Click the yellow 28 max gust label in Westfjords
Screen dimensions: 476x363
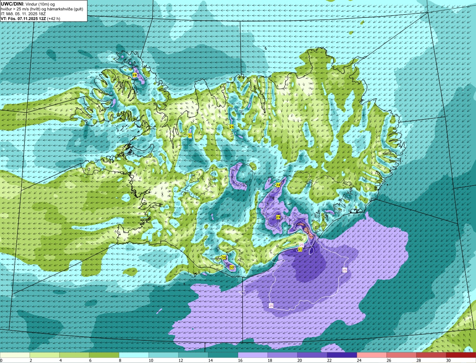click(x=135, y=75)
